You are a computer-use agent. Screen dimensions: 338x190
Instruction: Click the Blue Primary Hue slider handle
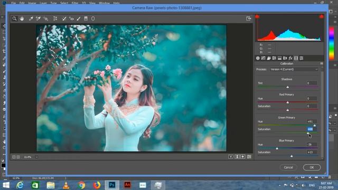(x=277, y=148)
